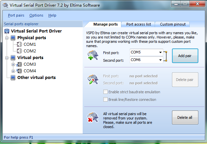The image size is (207, 144).
Task: Click the Physical ports computer icon
Action: [x=13, y=38]
